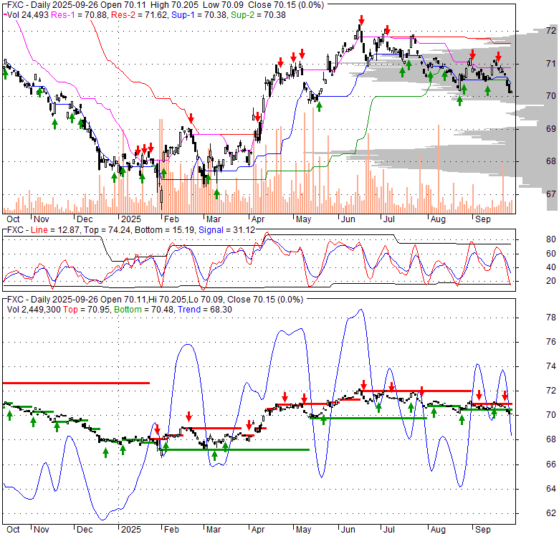Click the 'Sep' month label under top chart
Image resolution: width=559 pixels, height=534 pixels.
click(483, 219)
